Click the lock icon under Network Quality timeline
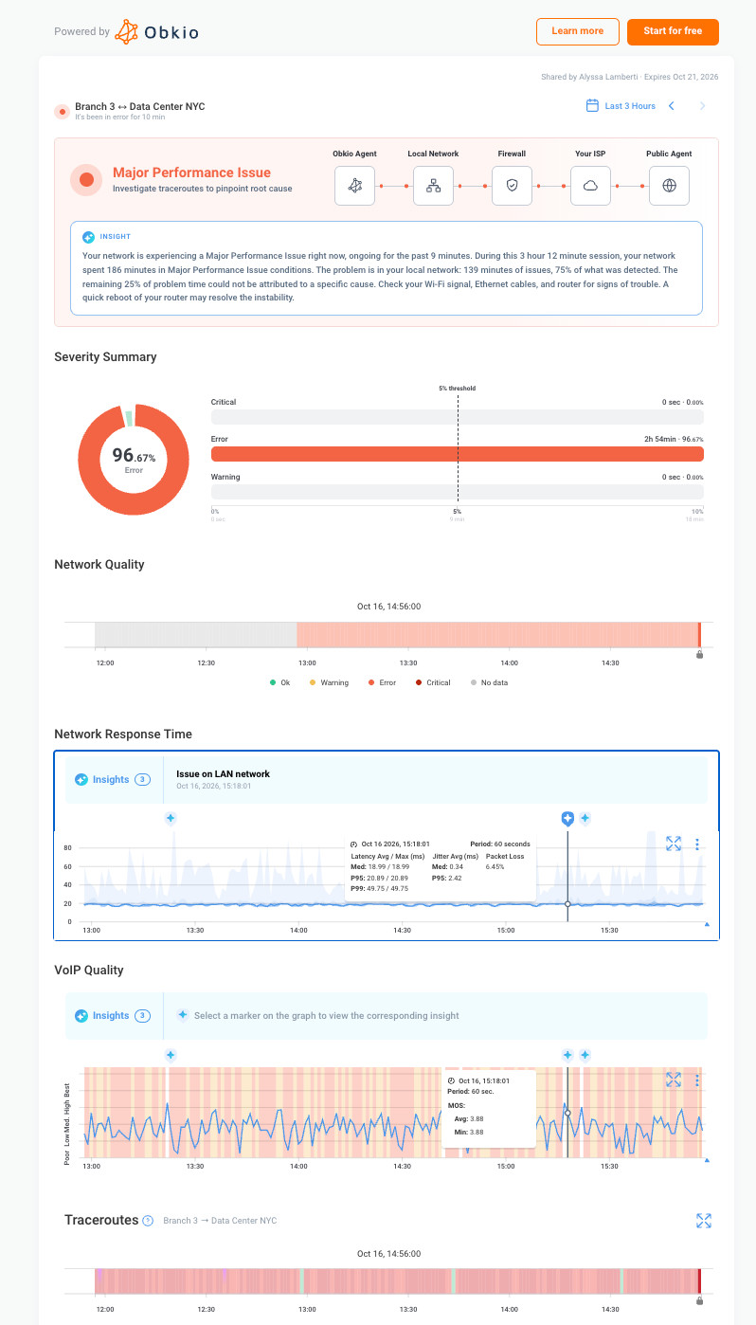 (x=700, y=654)
